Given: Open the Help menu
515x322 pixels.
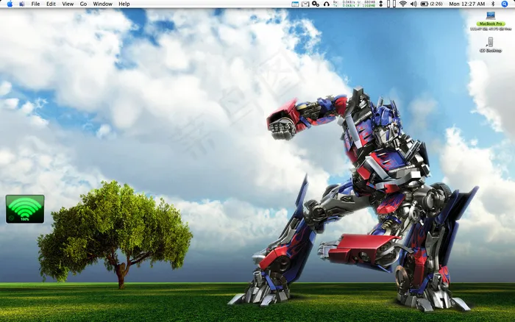Looking at the screenshot, I should tap(124, 4).
